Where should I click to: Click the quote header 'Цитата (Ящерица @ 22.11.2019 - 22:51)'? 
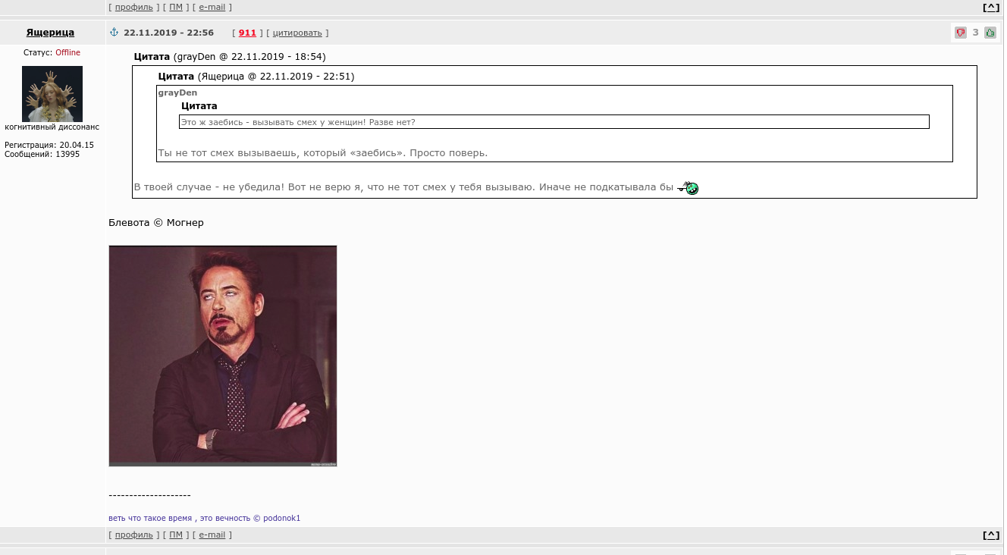point(256,77)
